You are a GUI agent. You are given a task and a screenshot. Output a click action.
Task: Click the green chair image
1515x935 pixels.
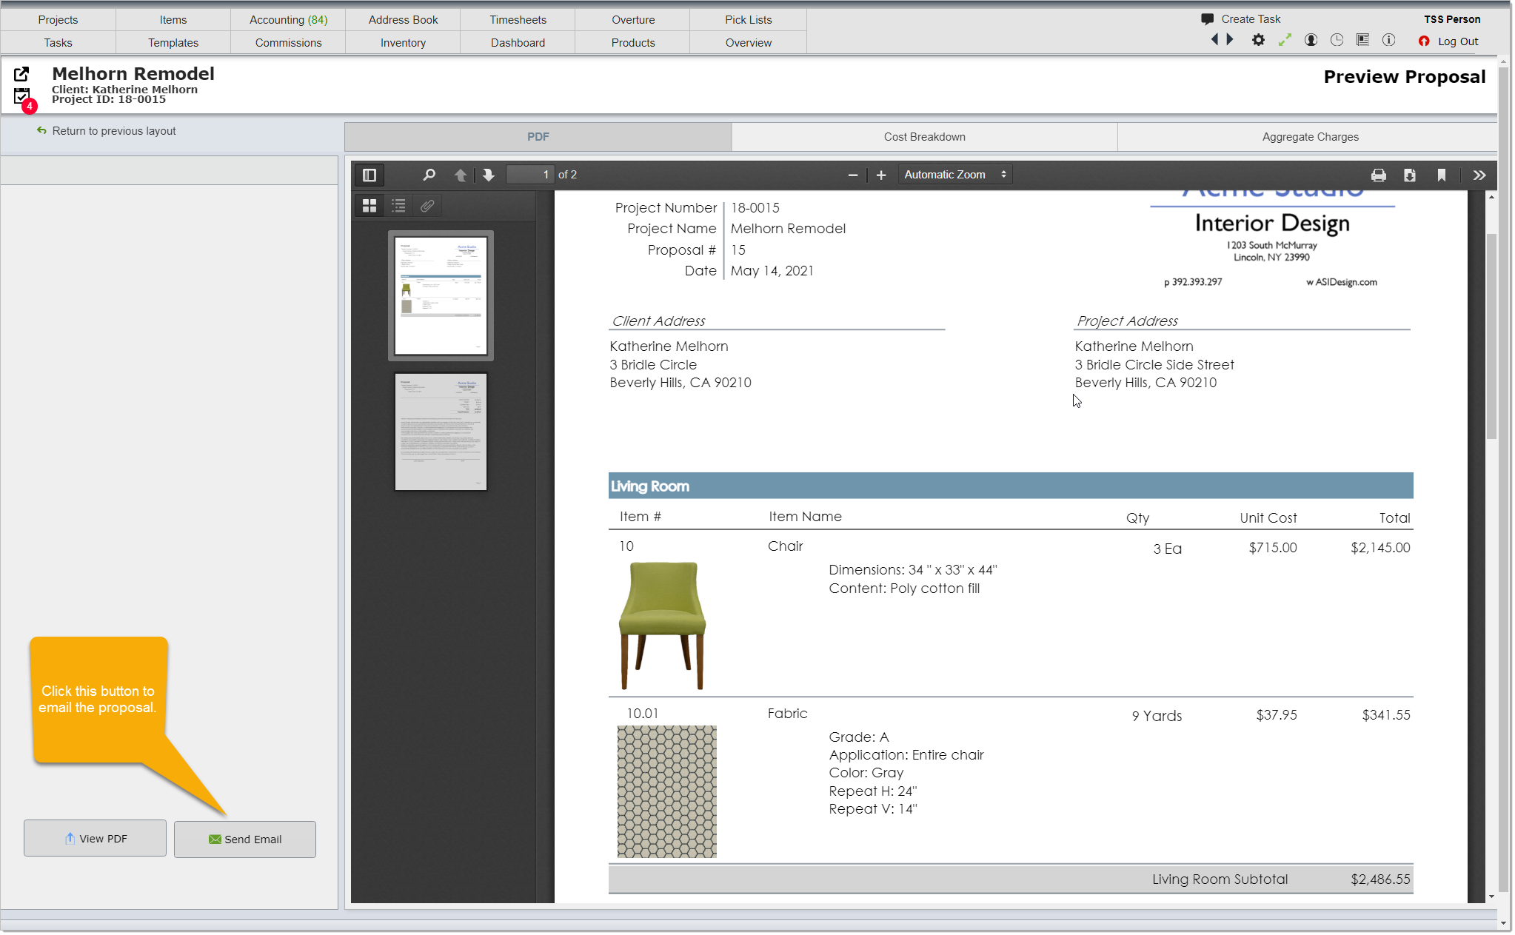pyautogui.click(x=662, y=626)
